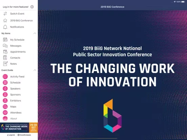Viewport: 187px width, 140px height.
Task: Open Notifications menu label
Action: tap(17, 27)
